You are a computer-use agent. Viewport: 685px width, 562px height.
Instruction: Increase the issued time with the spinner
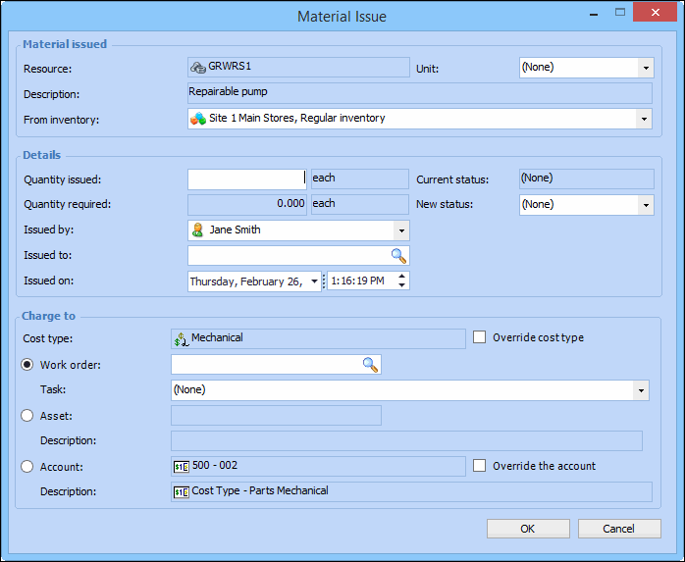point(402,277)
